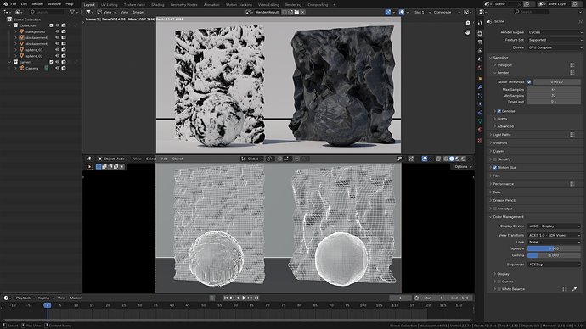Screen dimensions: 586x329
Task: Open the timeline Playback menu button
Action: [25, 298]
